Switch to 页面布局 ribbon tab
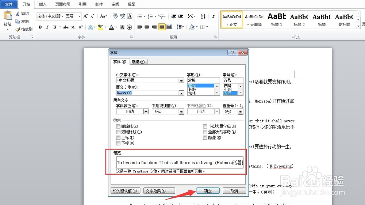The height and width of the screenshot is (205, 365). (x=63, y=4)
